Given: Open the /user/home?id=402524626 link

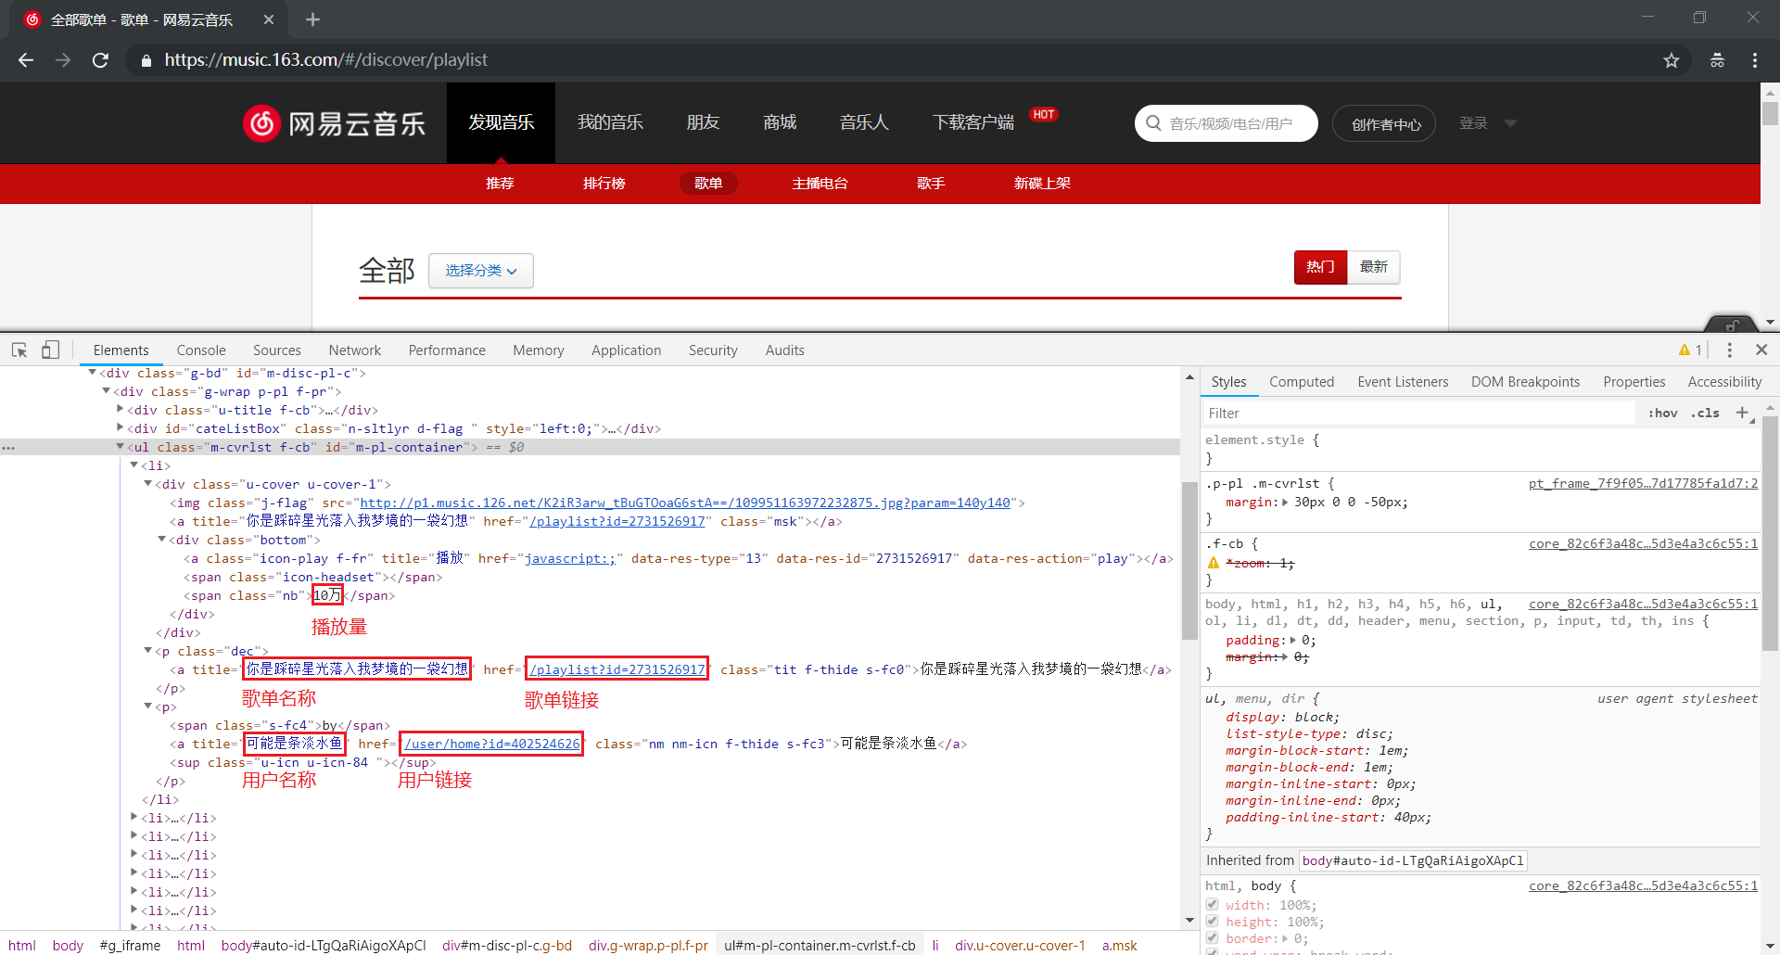Looking at the screenshot, I should [492, 744].
